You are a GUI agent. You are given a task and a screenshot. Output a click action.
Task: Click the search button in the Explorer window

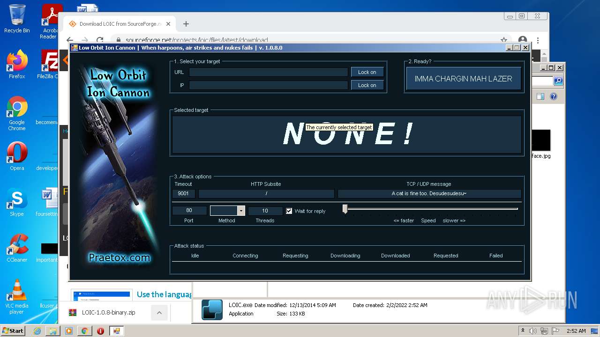pos(558,81)
